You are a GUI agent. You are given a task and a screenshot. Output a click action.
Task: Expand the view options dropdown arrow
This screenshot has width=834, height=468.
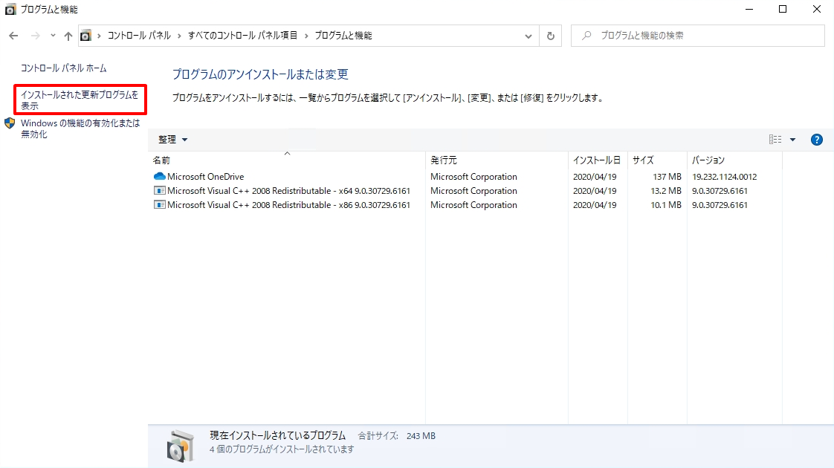click(x=792, y=140)
